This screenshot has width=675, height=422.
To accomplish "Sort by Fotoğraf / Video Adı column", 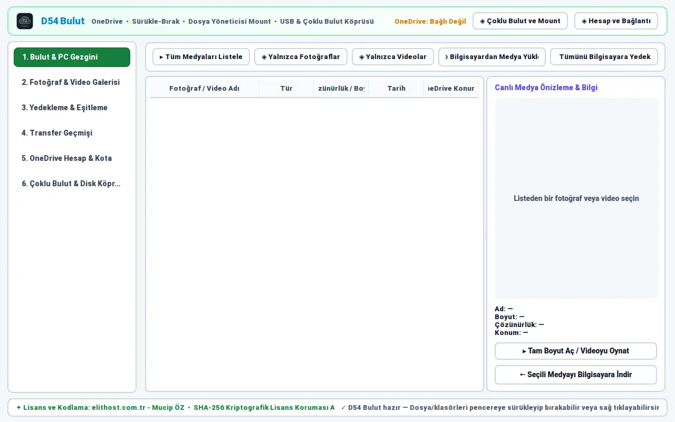I will (x=205, y=89).
